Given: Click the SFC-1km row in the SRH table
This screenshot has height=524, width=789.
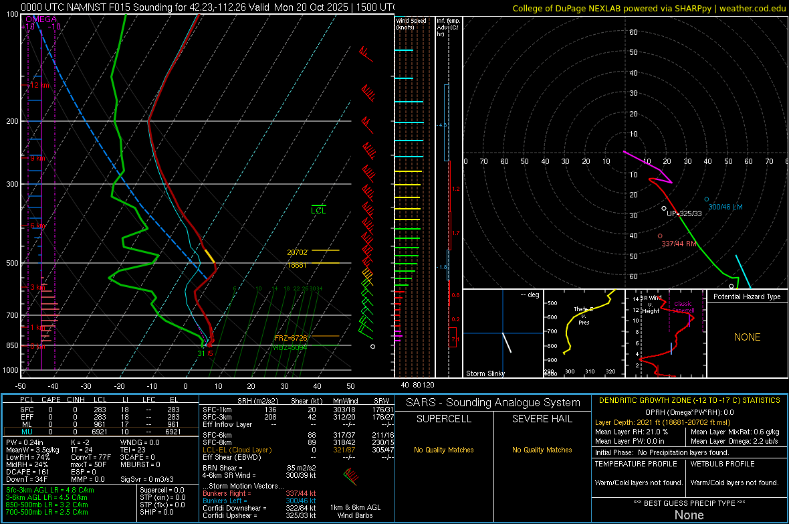Looking at the screenshot, I should (298, 410).
